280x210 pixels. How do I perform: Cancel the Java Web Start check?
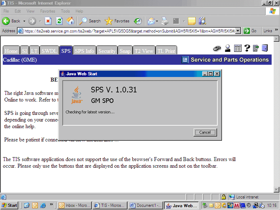click(205, 132)
